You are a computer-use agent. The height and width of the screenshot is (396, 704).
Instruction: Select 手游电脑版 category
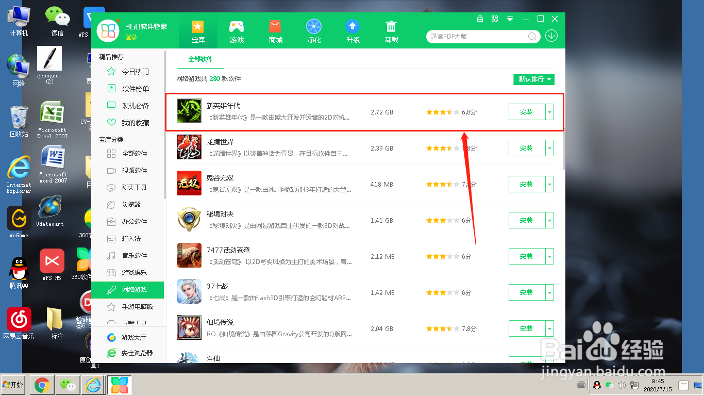click(128, 307)
